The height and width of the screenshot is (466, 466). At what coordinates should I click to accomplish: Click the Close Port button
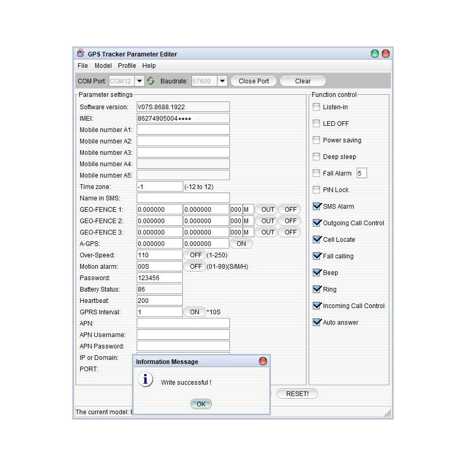(254, 81)
